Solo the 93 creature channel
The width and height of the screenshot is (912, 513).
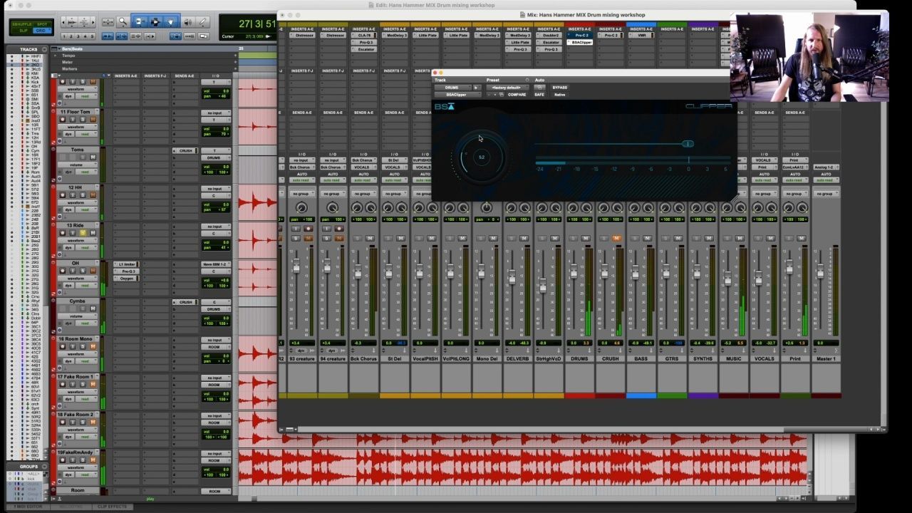point(296,238)
